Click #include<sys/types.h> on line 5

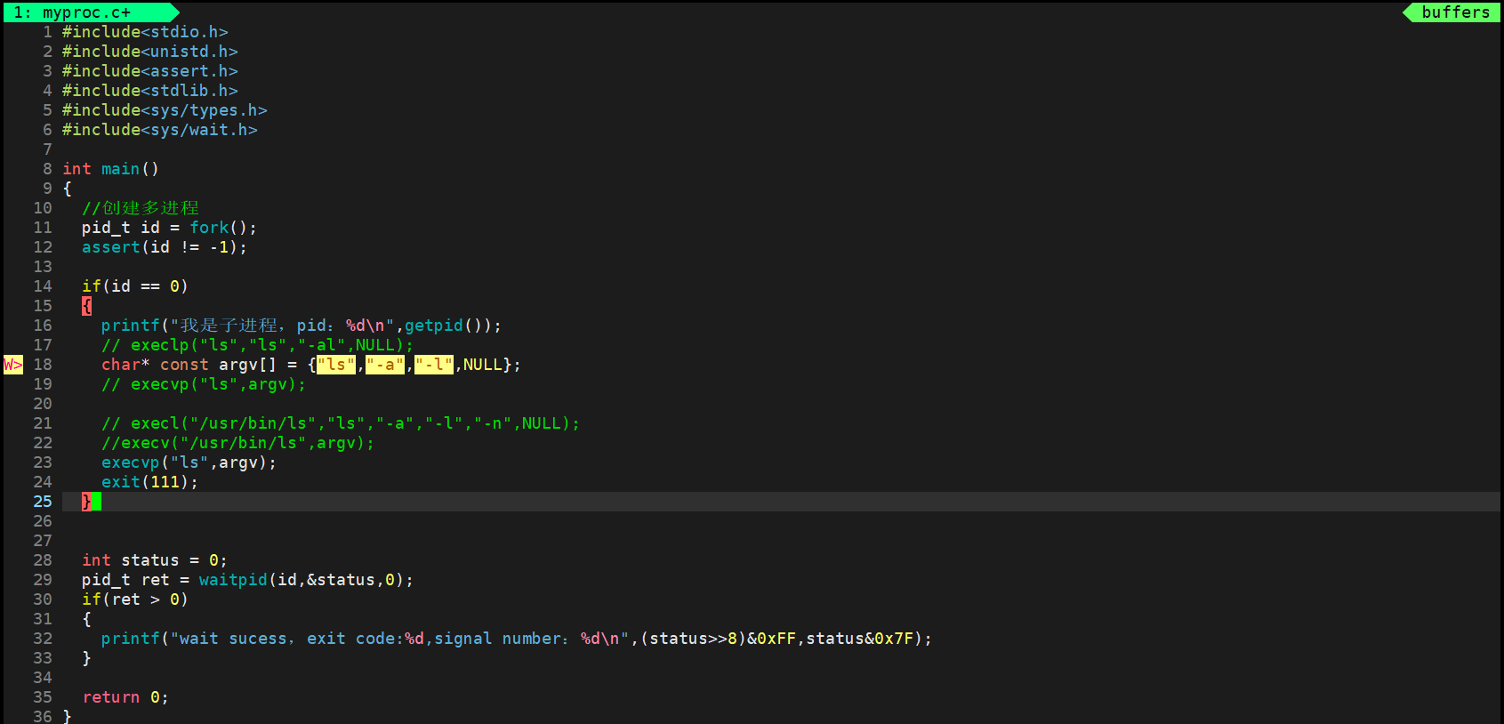[x=165, y=110]
